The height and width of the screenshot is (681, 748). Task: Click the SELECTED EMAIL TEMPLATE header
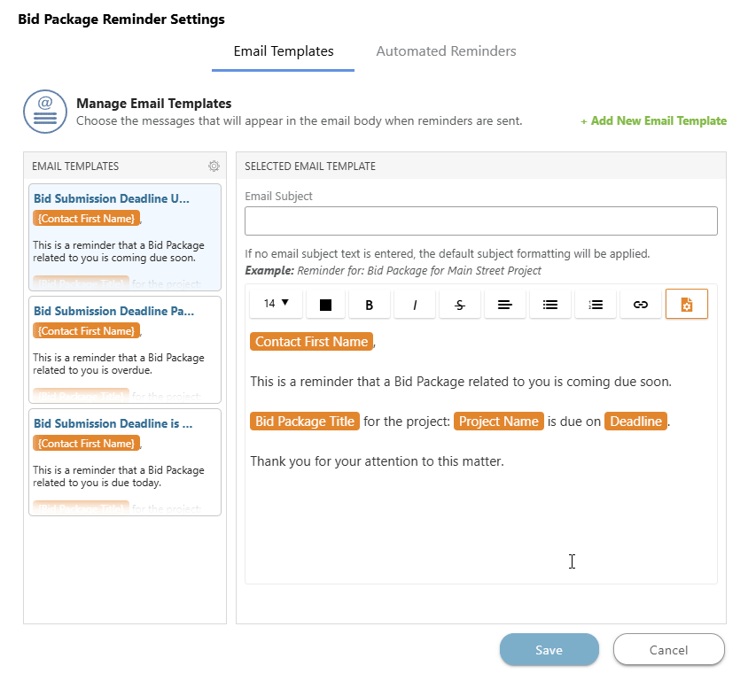[310, 166]
